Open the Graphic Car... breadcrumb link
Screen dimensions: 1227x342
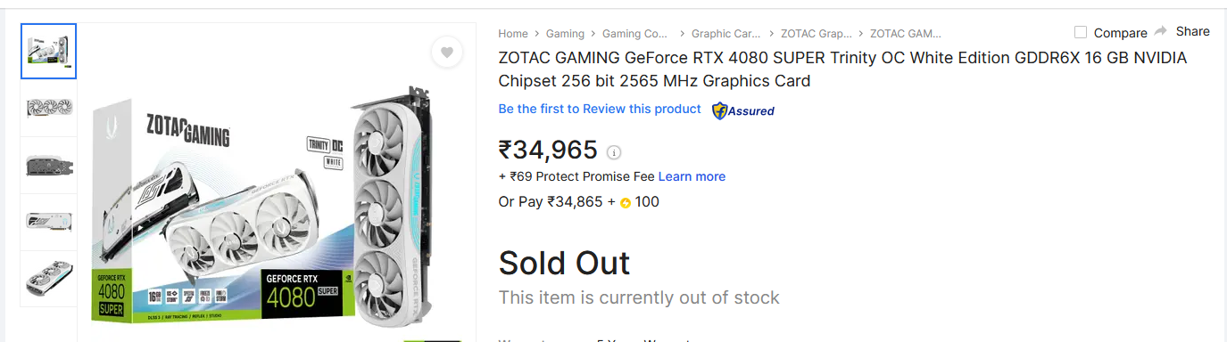(725, 34)
